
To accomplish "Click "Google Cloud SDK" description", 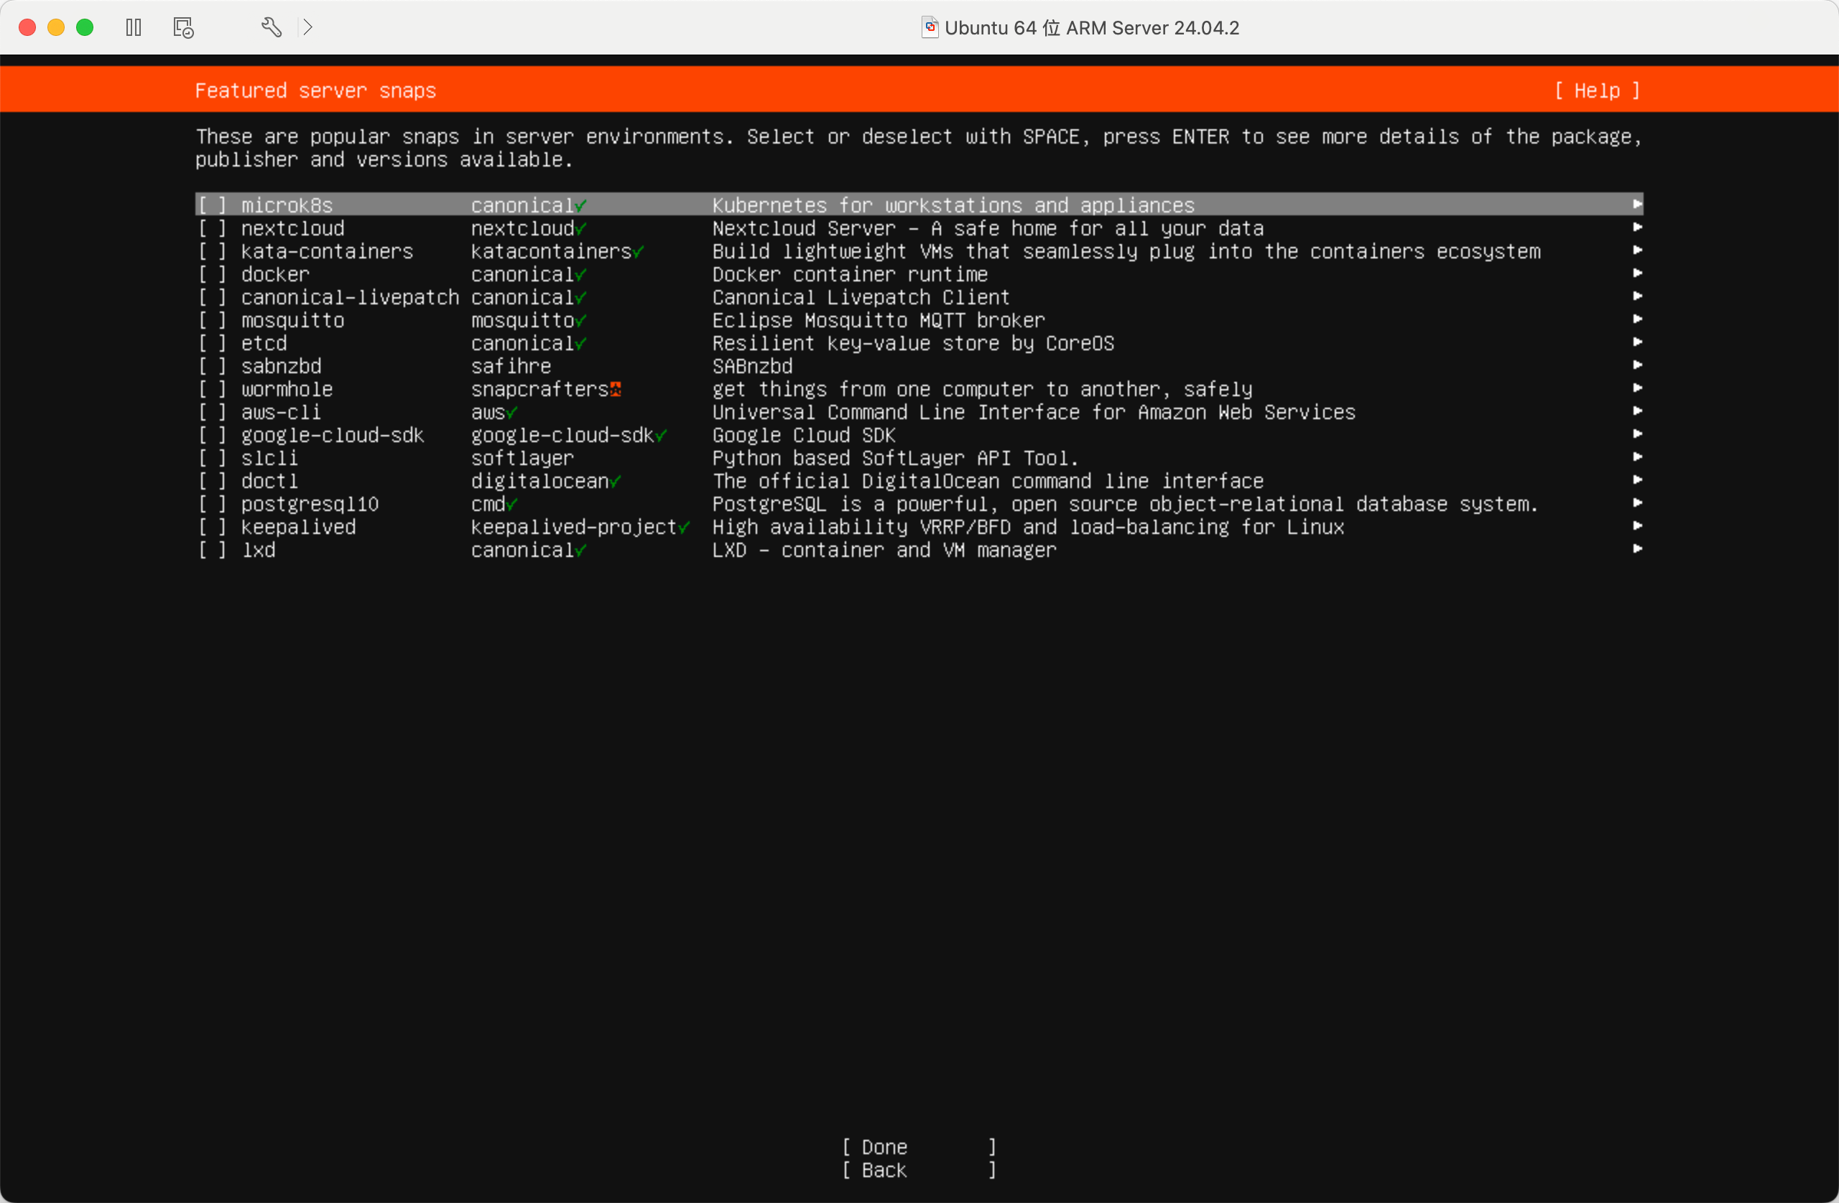I will click(804, 436).
